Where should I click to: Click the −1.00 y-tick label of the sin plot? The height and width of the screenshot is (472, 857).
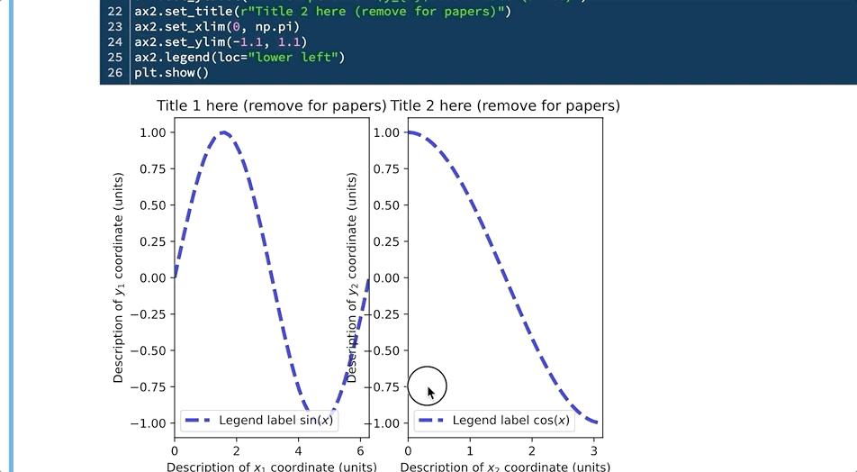[x=148, y=423]
